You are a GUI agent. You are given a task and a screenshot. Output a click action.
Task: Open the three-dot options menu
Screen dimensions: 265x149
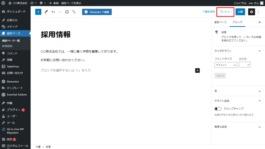tap(258, 12)
